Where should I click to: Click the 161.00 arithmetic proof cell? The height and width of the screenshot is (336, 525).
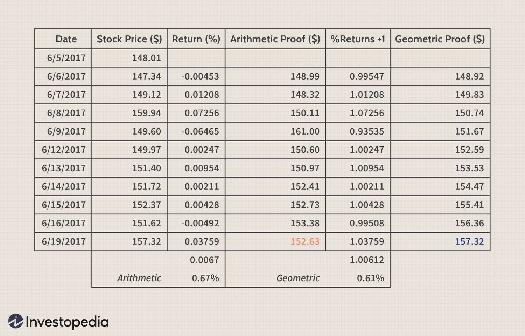[275, 131]
